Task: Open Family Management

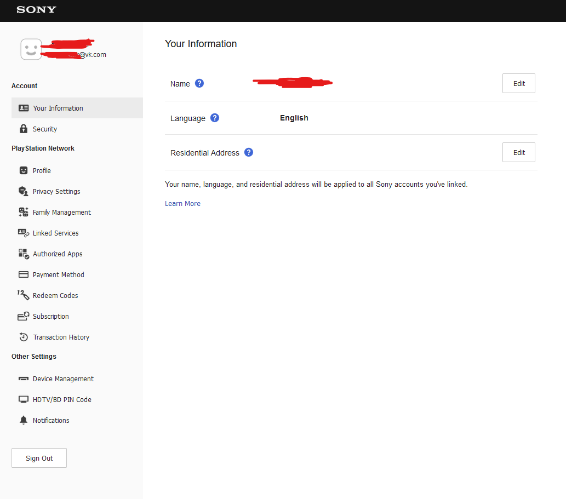Action: [77, 212]
